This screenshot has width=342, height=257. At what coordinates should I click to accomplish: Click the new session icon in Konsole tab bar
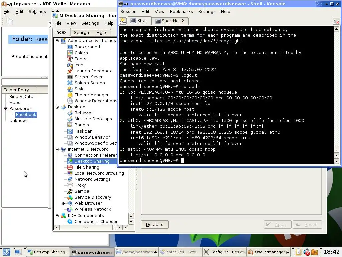[x=123, y=21]
